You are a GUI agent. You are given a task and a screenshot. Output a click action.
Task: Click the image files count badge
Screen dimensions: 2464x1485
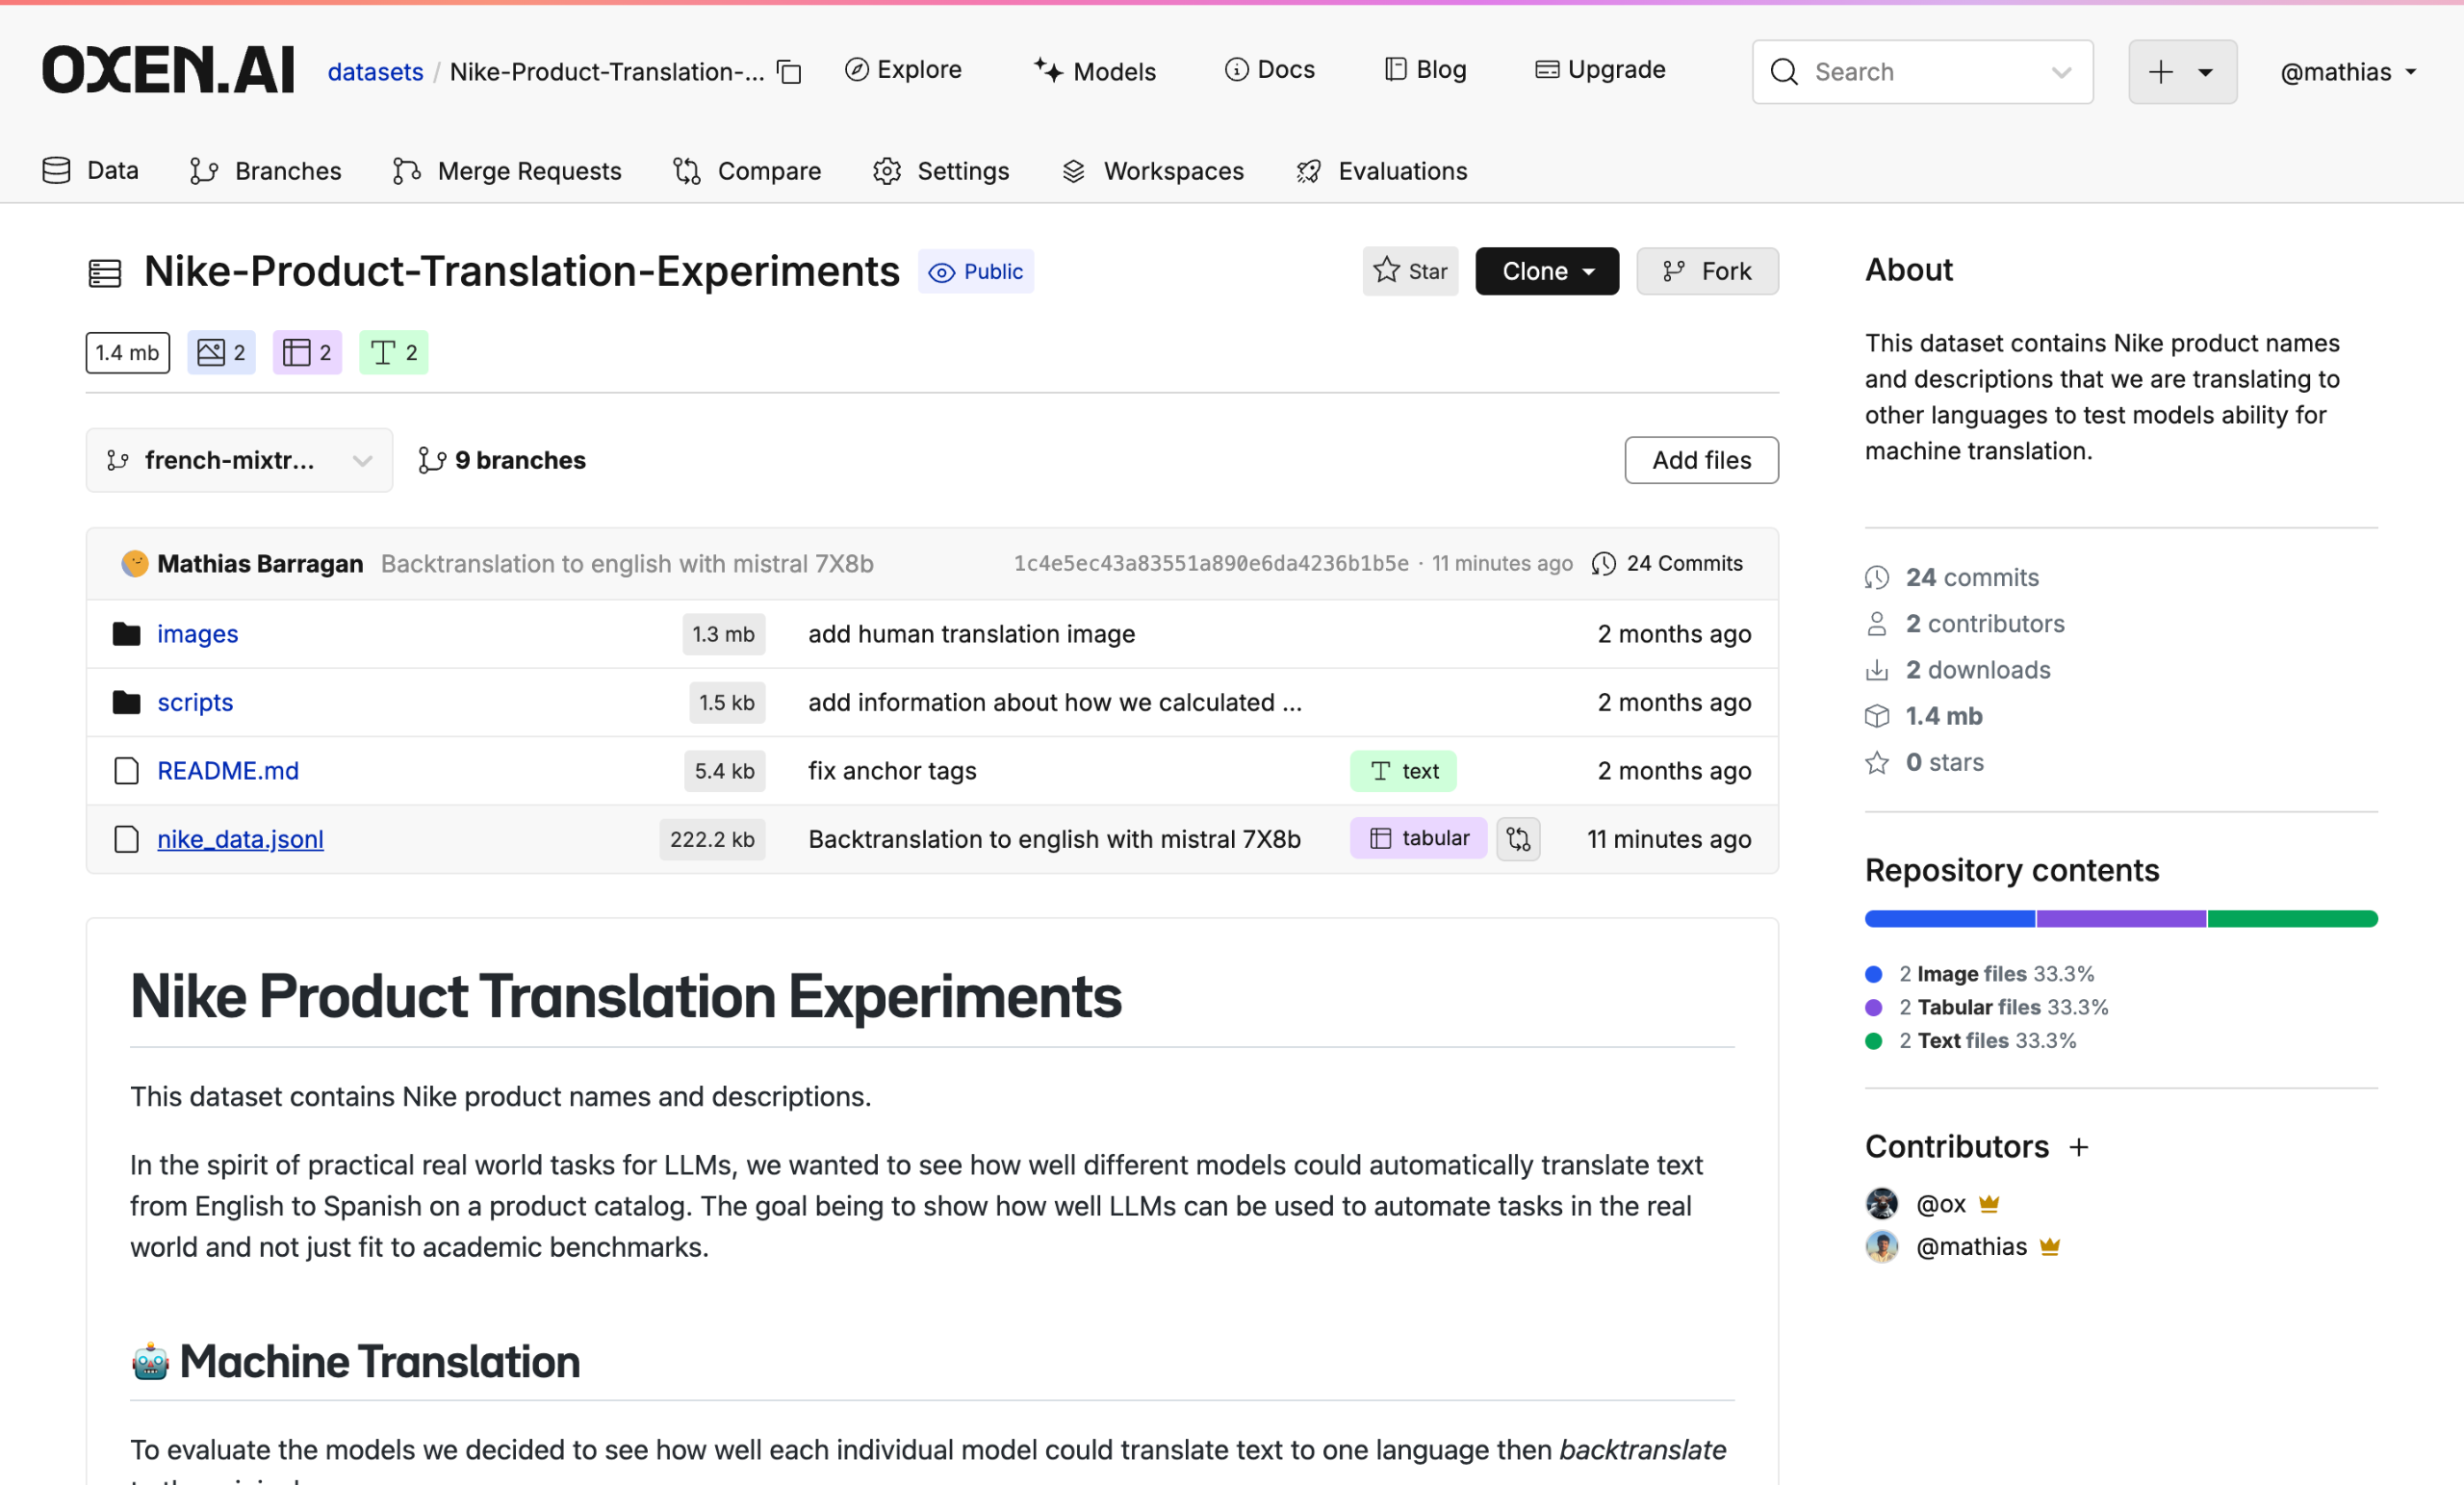click(221, 352)
